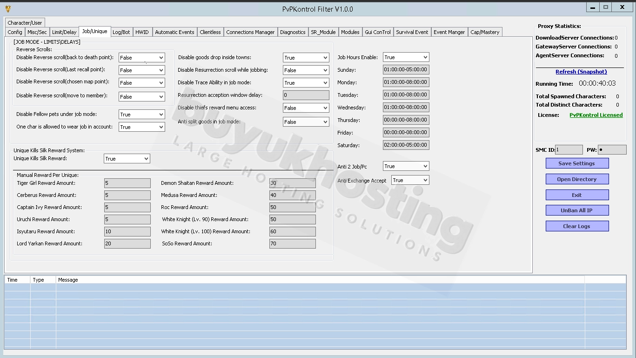
Task: Open the Survival Event tab
Action: click(x=412, y=32)
